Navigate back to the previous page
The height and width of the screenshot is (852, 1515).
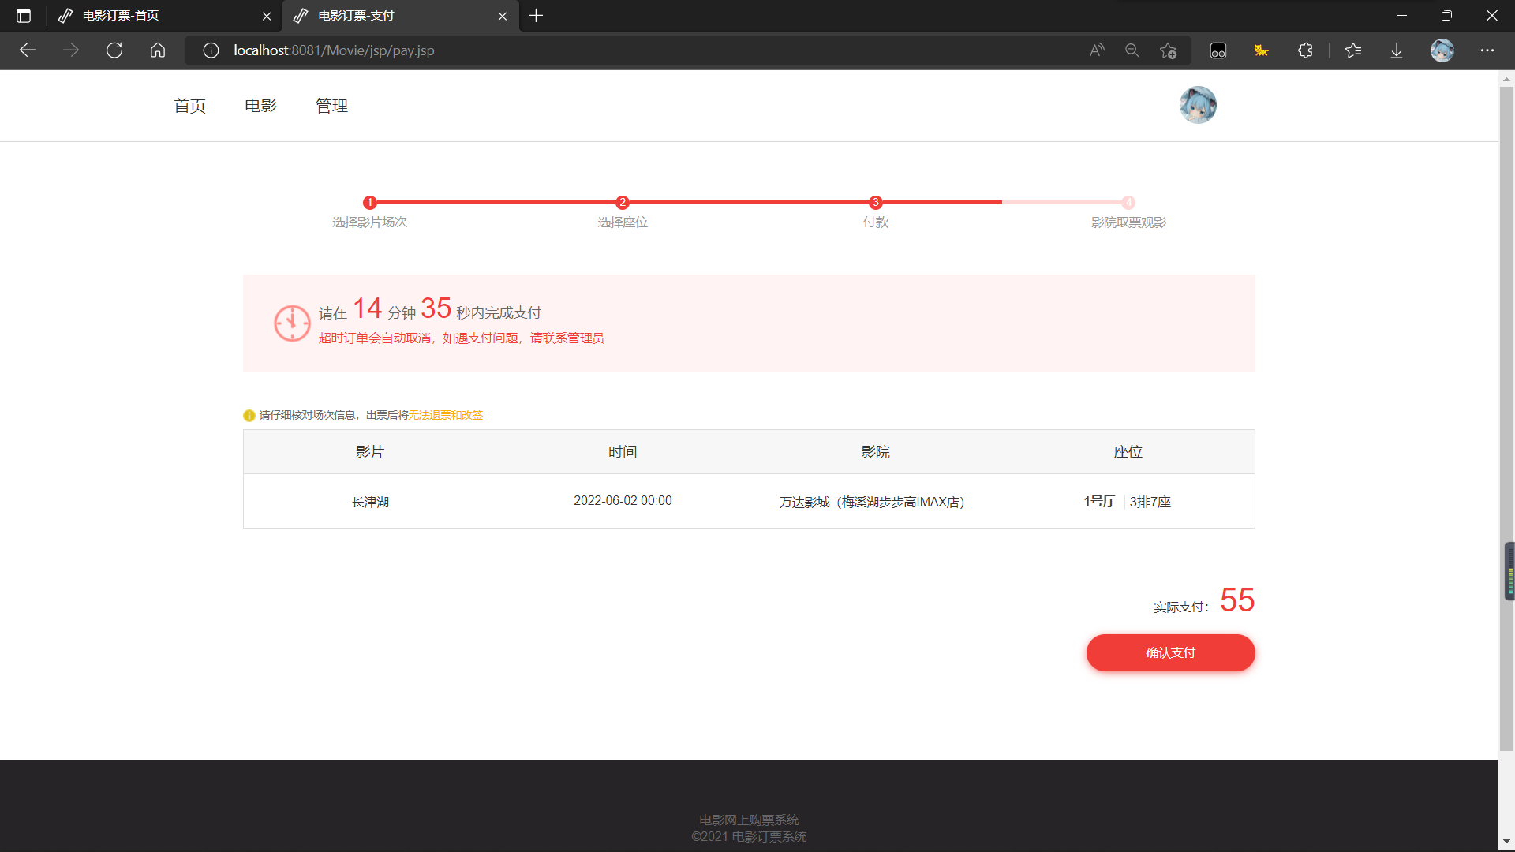pos(28,50)
